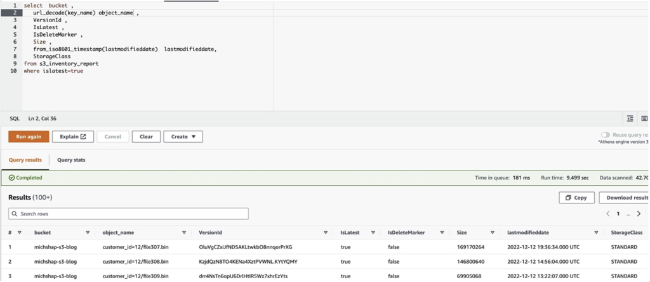Screen dimensions: 650x282
Task: Click the external link icon on Explain button
Action: coord(83,137)
